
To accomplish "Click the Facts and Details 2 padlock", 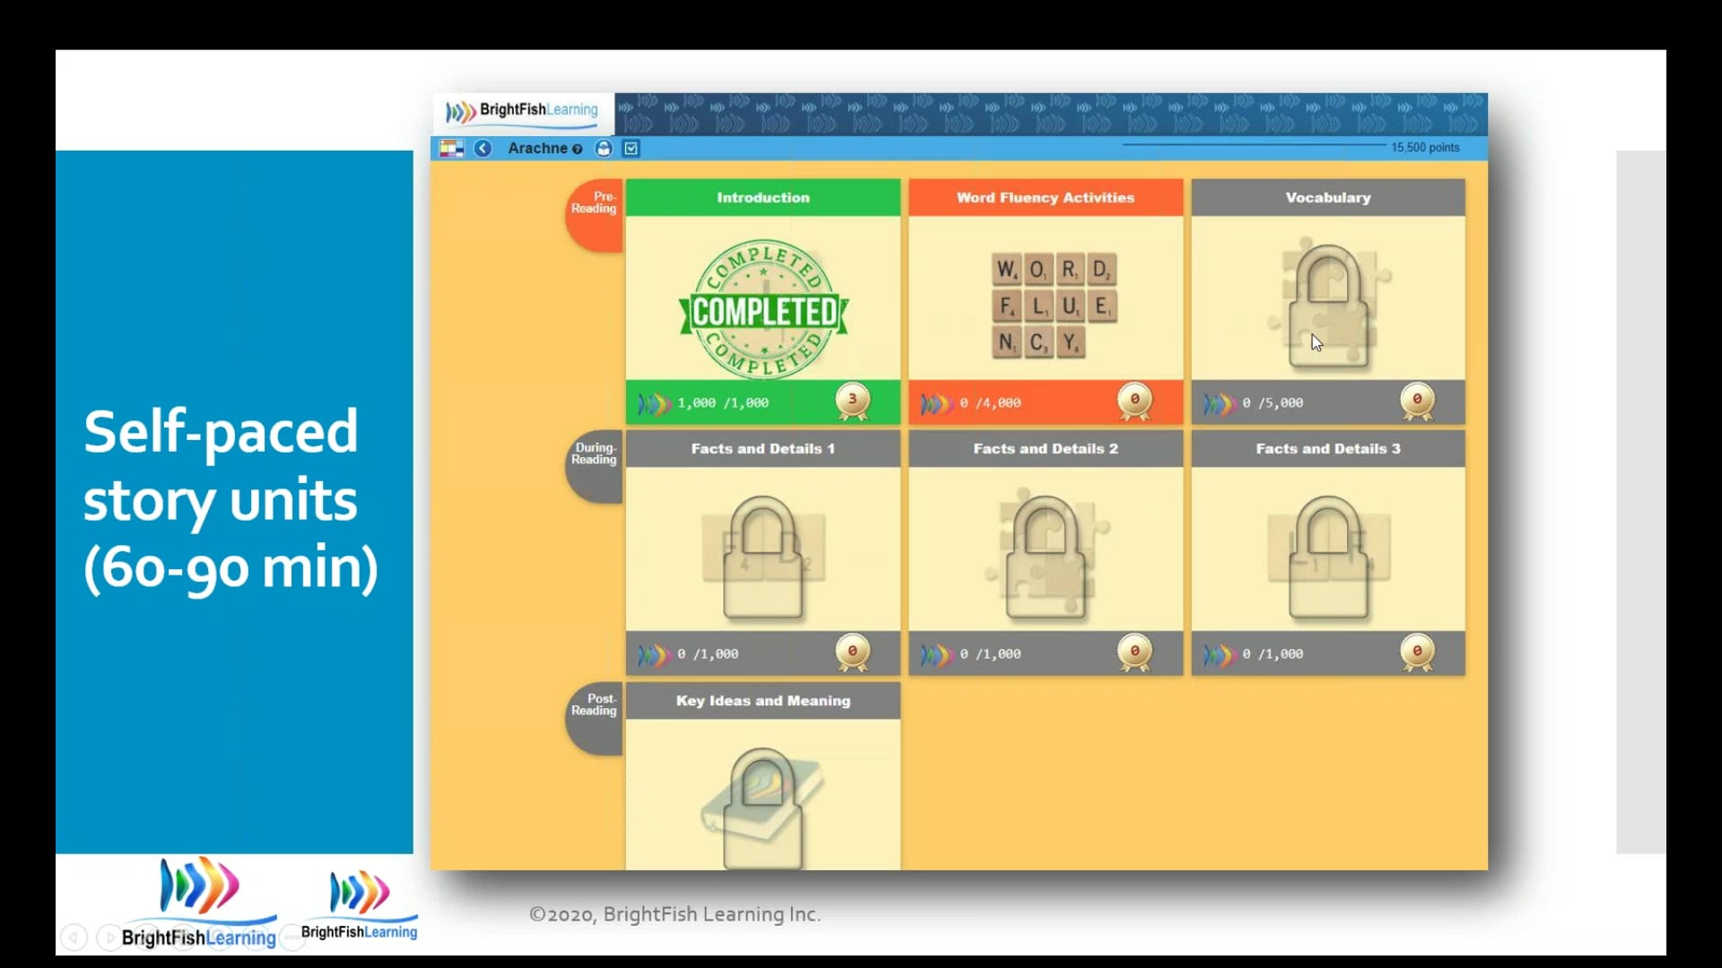I will point(1045,556).
